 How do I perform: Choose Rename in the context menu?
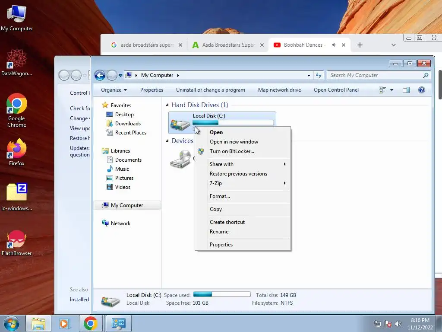click(243, 232)
